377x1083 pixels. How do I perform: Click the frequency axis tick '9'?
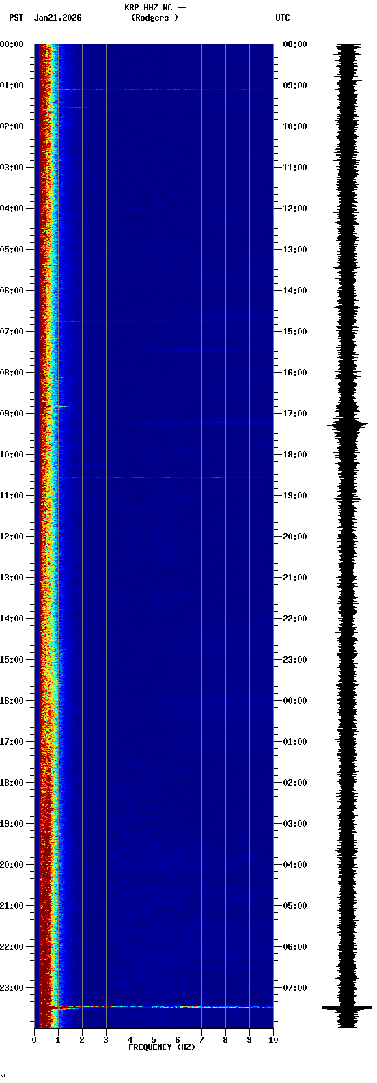249,1040
